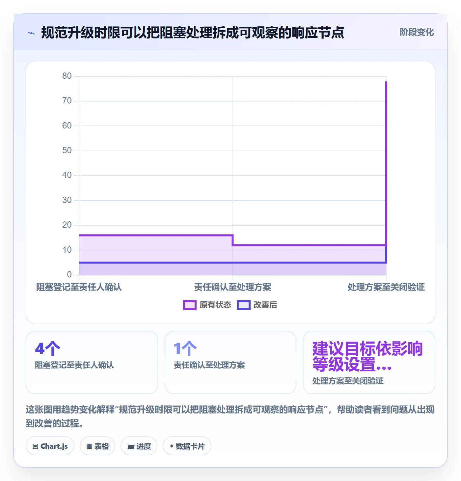Click the 阶段变化 label in the header
Screen dimensions: 461x481
[x=417, y=32]
